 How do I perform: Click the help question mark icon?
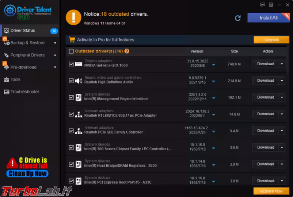tap(127, 51)
